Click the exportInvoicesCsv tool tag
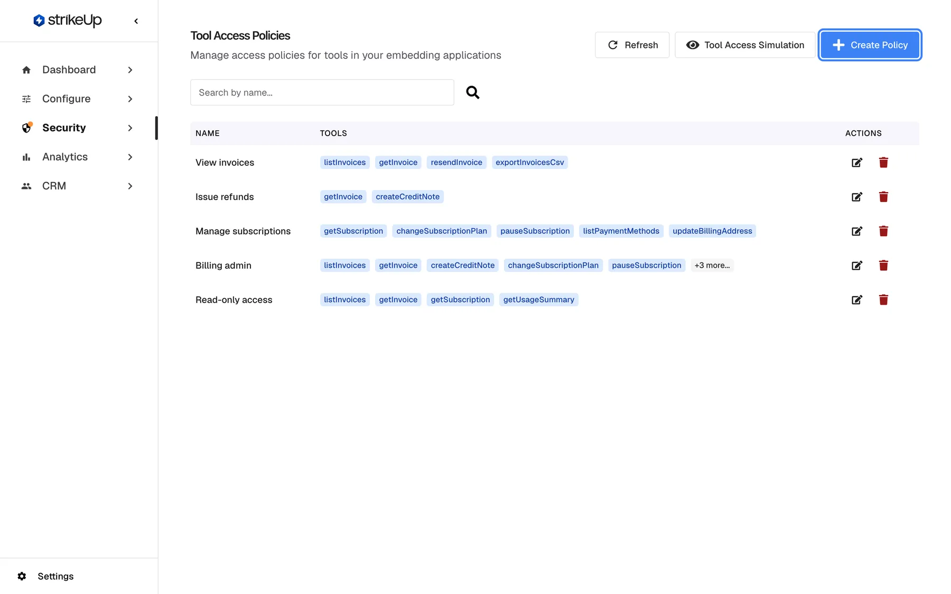The width and height of the screenshot is (951, 594). [x=530, y=163]
